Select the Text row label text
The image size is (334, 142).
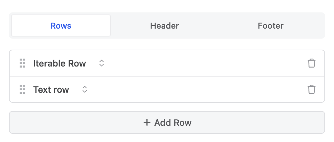51,90
